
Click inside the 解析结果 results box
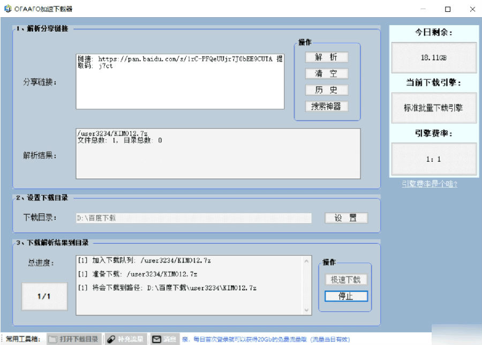[219, 153]
